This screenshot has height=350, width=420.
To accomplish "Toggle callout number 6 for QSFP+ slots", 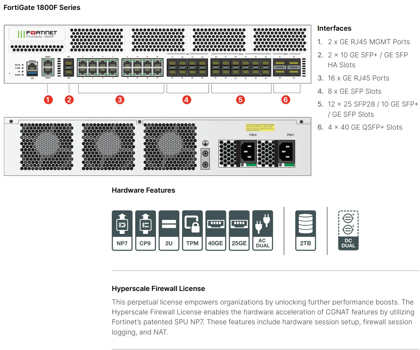I will (x=285, y=100).
